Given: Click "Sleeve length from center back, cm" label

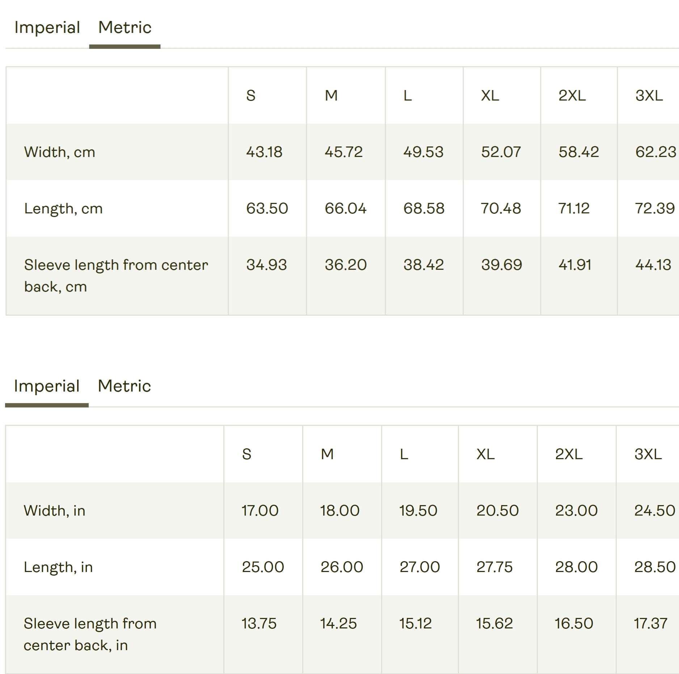Looking at the screenshot, I should coord(116,276).
